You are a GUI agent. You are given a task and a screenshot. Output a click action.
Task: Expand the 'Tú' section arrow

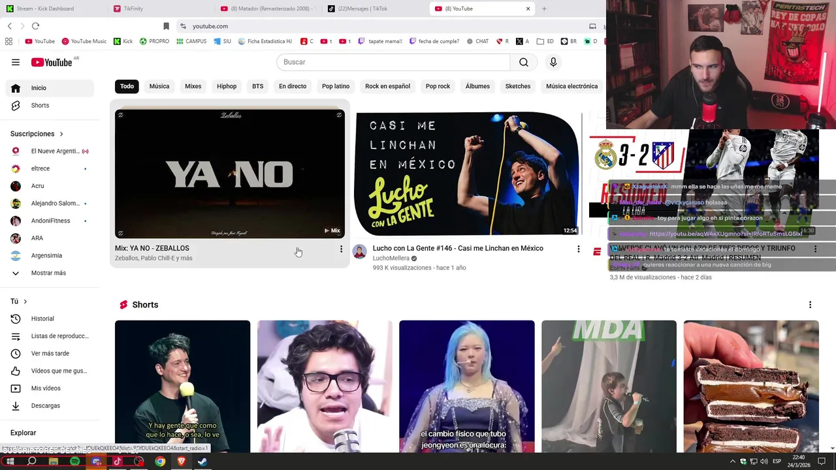pyautogui.click(x=25, y=302)
